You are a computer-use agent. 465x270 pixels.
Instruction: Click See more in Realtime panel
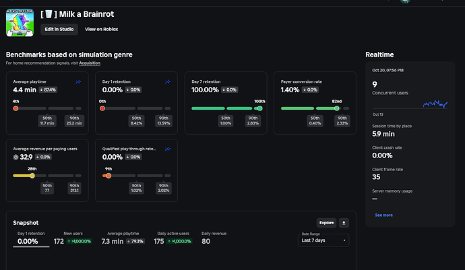tap(383, 215)
